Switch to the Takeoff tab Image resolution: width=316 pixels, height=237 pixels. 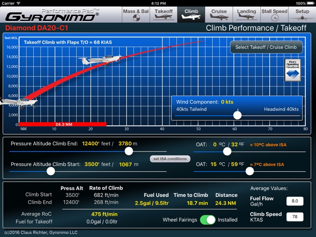pos(163,14)
